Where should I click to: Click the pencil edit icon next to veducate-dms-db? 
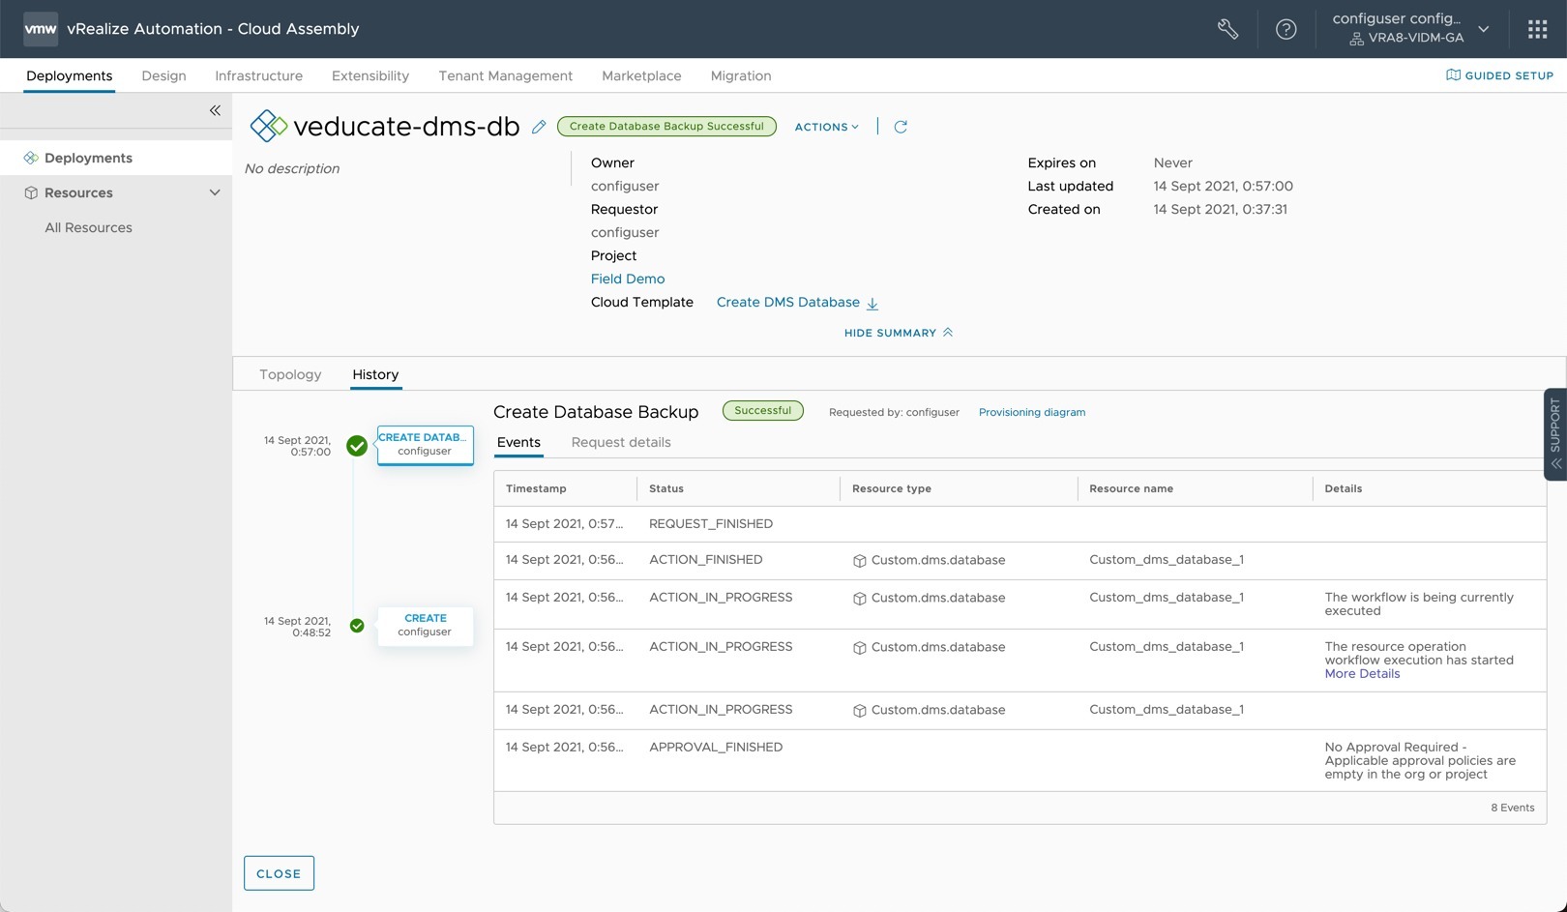pos(539,127)
